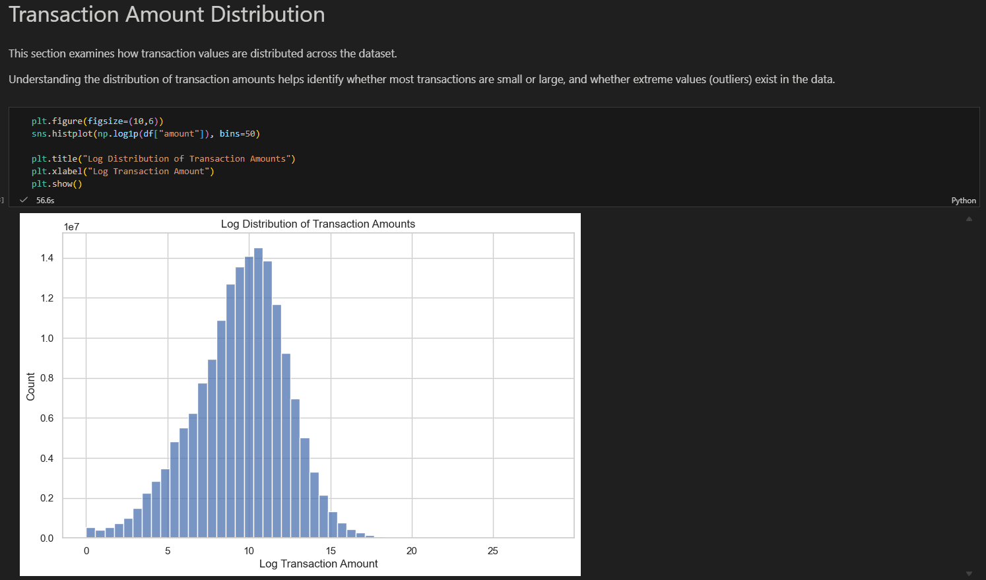Screen dimensions: 986x580
Task: Click the 1e7 scale notation on chart
Action: pyautogui.click(x=71, y=227)
